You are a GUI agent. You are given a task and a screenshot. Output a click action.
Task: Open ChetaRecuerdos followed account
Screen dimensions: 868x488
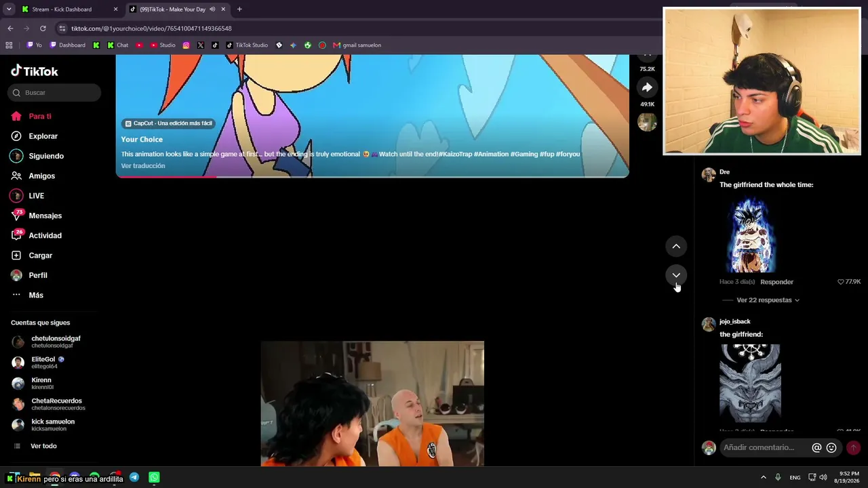pos(48,404)
